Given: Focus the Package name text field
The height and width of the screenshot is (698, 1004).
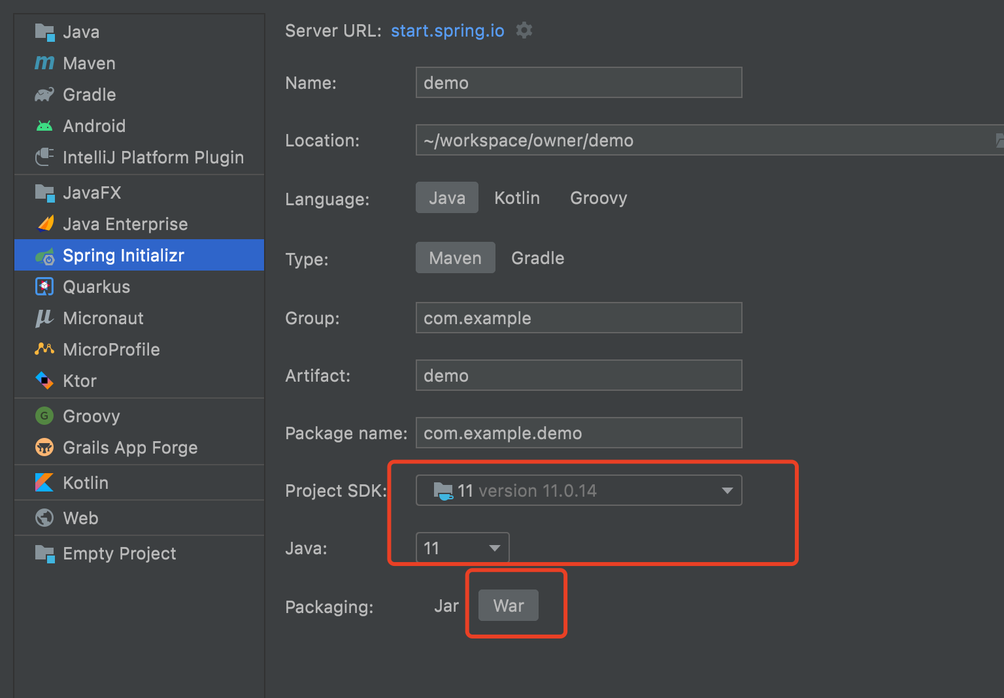Looking at the screenshot, I should [578, 433].
